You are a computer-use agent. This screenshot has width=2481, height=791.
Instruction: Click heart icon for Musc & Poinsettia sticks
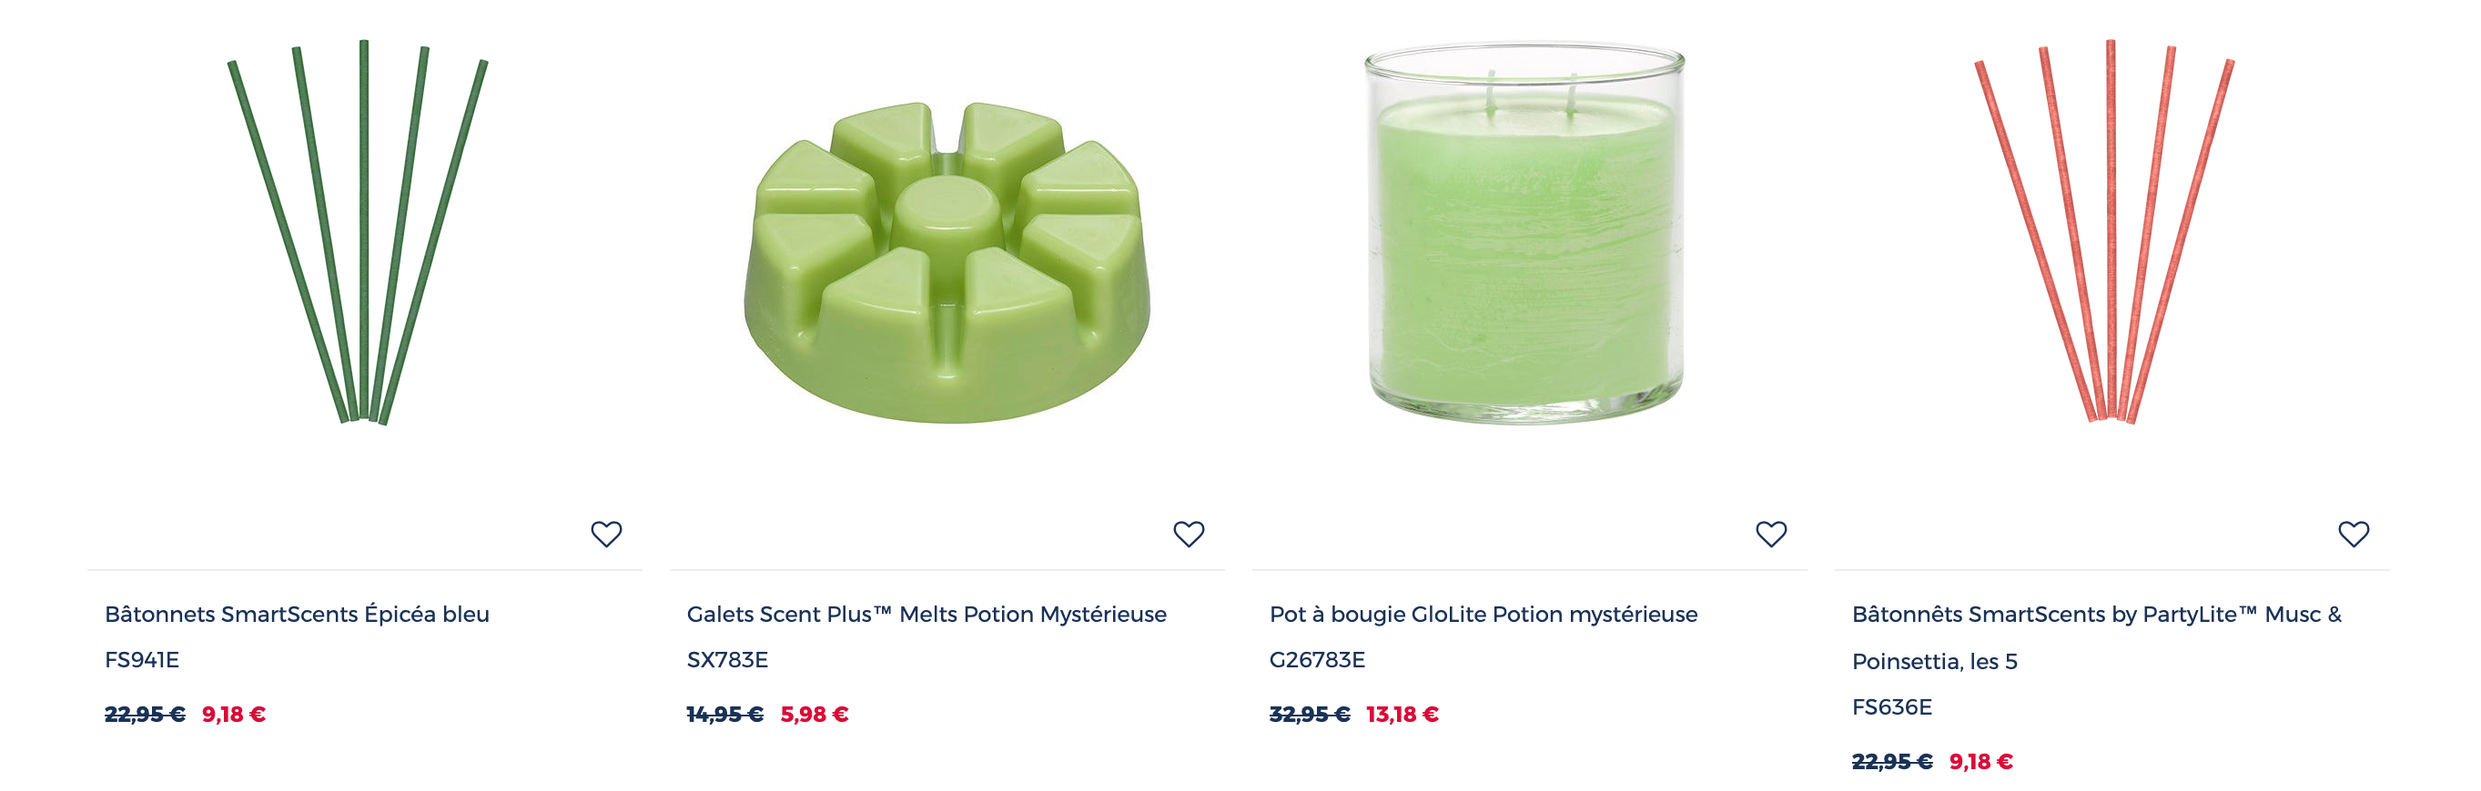click(x=2354, y=534)
